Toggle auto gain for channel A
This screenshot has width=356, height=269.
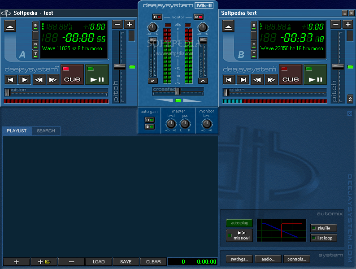coord(150,120)
